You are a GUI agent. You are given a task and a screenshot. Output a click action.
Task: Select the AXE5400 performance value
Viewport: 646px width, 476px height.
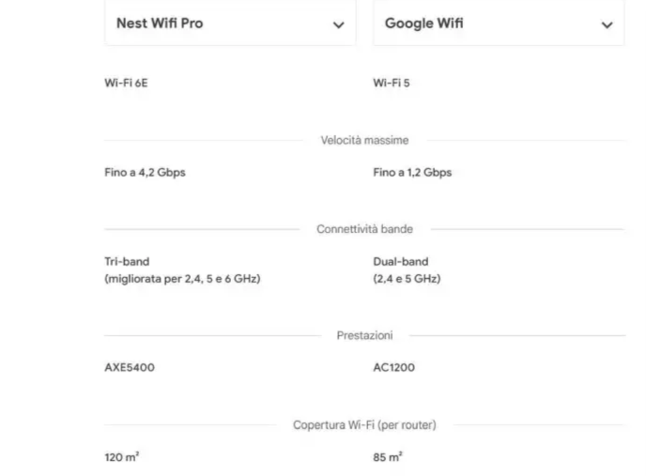click(x=130, y=367)
